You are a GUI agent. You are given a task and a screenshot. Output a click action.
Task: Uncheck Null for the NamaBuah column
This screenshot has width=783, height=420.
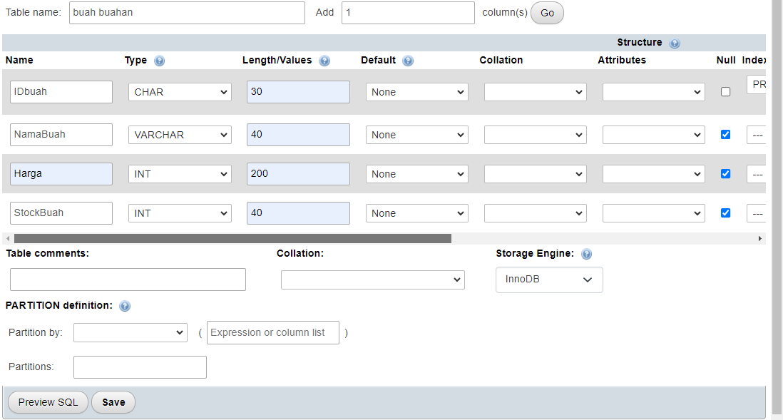pyautogui.click(x=725, y=135)
